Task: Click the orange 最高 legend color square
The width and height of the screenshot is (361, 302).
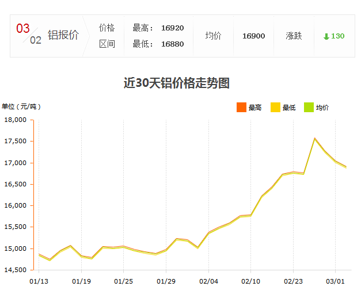Action: (x=241, y=108)
